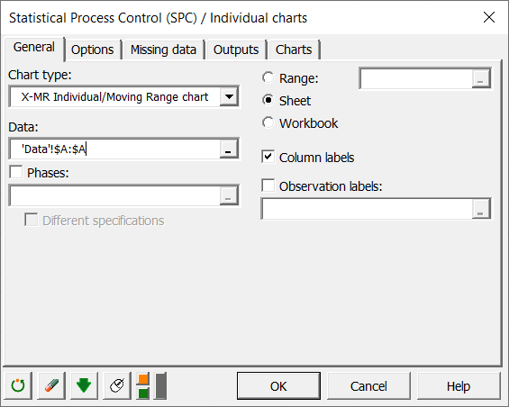The height and width of the screenshot is (407, 509).
Task: Click the Phases field range selector icon
Action: tap(229, 196)
